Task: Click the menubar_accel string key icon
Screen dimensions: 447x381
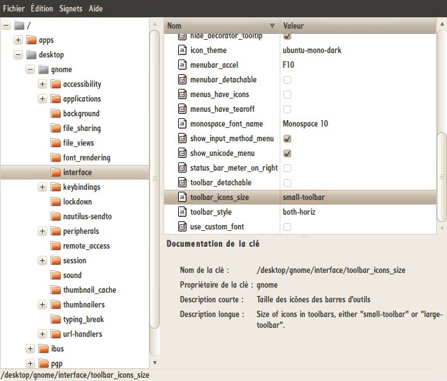Action: (x=182, y=65)
